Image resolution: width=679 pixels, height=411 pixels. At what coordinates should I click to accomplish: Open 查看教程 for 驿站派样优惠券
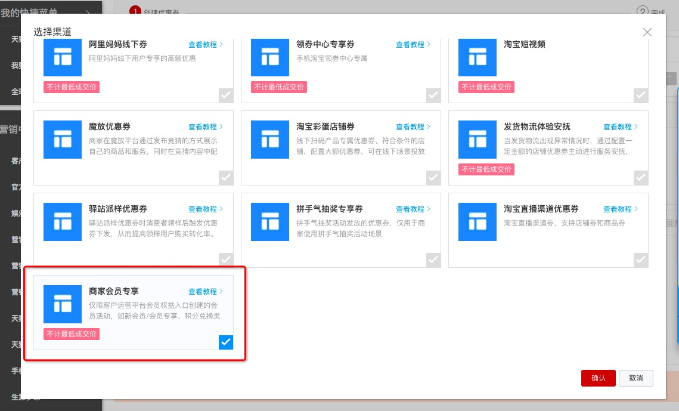click(x=206, y=209)
